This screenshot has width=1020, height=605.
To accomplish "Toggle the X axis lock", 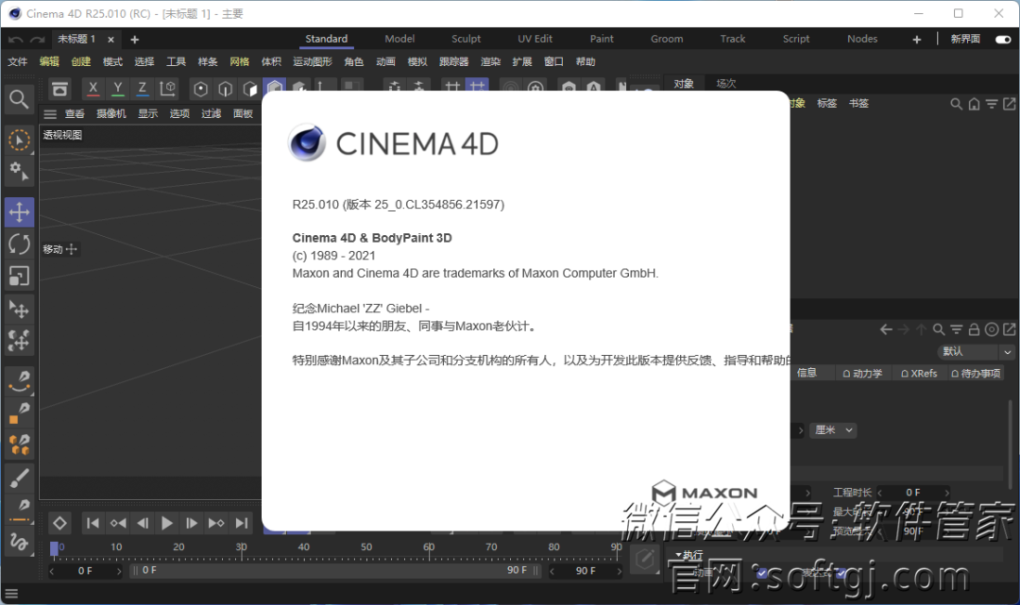I will (x=93, y=89).
